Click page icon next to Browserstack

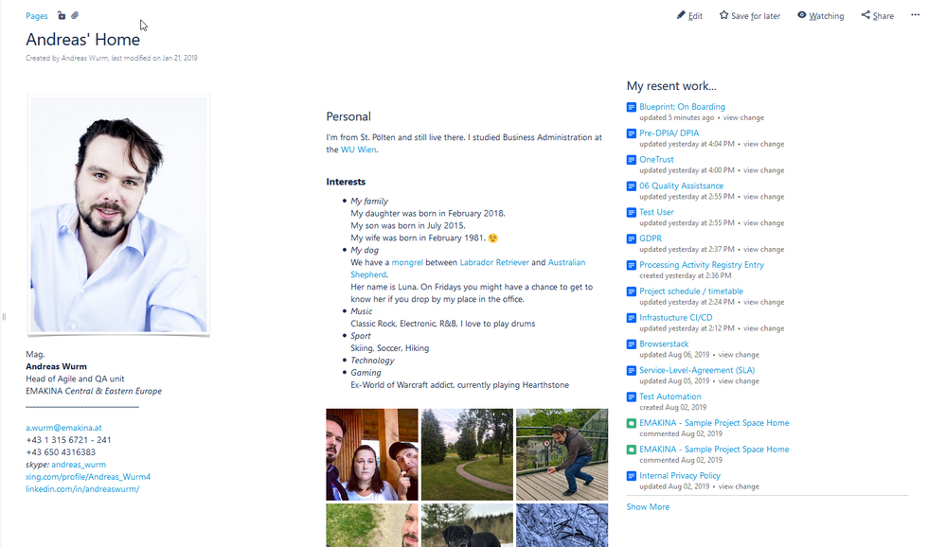(631, 344)
